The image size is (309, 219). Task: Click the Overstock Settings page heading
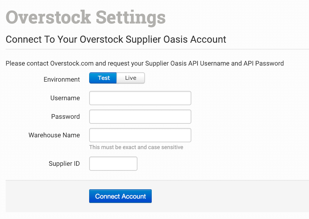(85, 17)
